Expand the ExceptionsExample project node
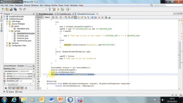Viewport: 183px width, 103px height. coord(5,17)
